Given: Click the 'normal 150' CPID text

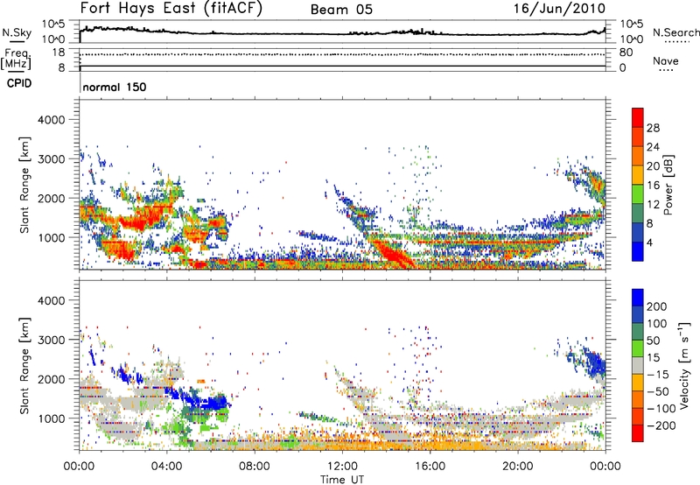Looking at the screenshot, I should [x=115, y=87].
